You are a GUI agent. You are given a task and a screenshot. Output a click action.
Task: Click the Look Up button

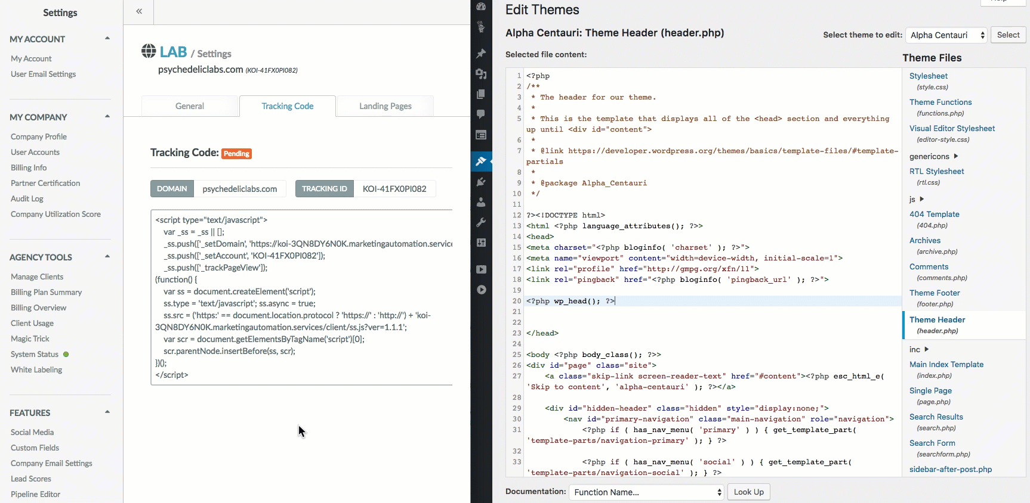coord(749,492)
